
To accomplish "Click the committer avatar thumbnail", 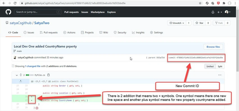I will tap(15, 58).
